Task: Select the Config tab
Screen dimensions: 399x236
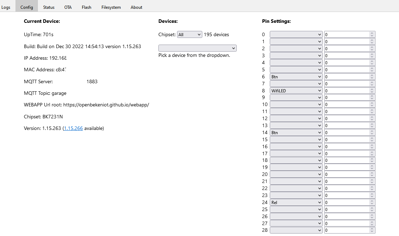Action: tap(27, 7)
